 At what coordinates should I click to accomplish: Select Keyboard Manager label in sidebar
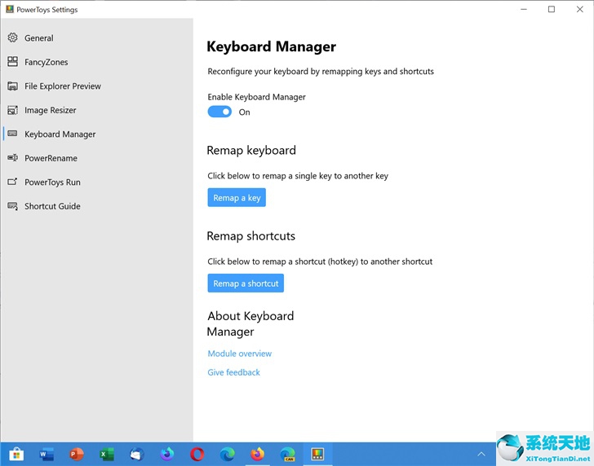coord(60,134)
